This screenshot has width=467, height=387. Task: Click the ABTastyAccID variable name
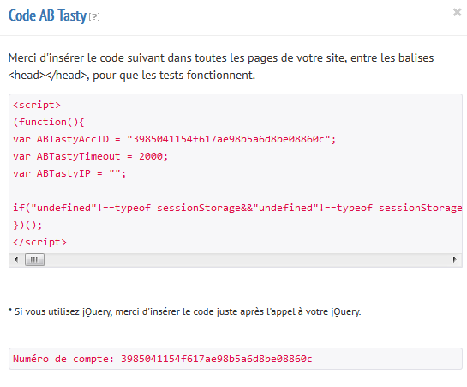73,139
